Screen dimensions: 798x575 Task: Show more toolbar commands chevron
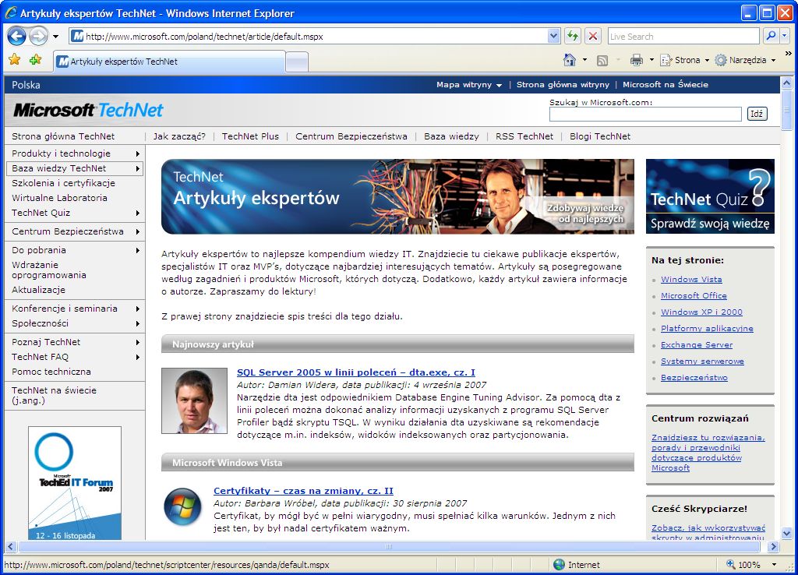789,54
